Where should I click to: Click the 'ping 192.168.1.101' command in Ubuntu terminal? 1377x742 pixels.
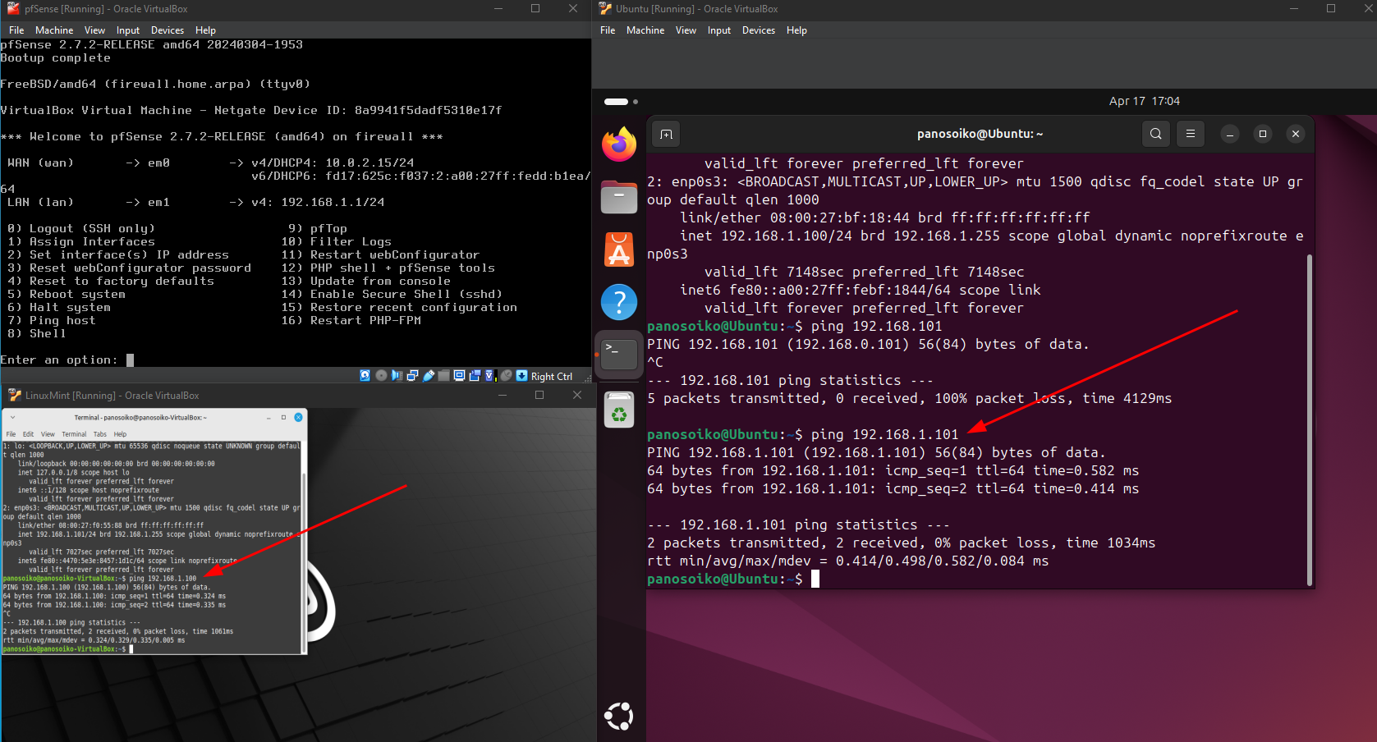(884, 434)
